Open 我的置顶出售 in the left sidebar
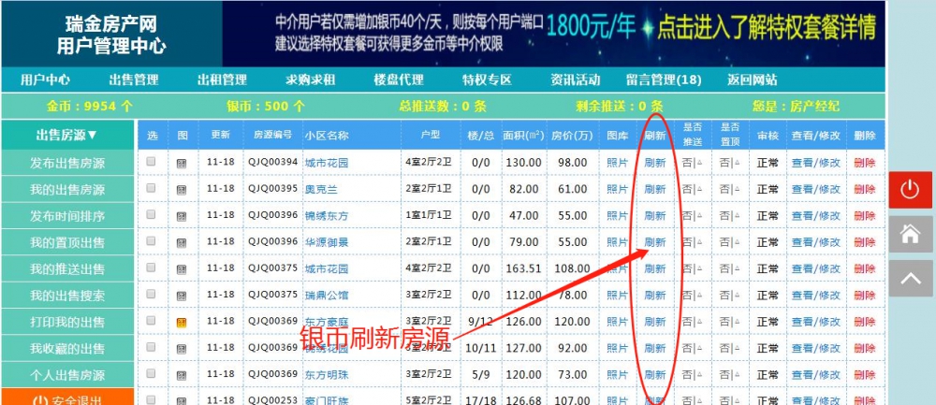Image resolution: width=936 pixels, height=405 pixels. [x=67, y=243]
